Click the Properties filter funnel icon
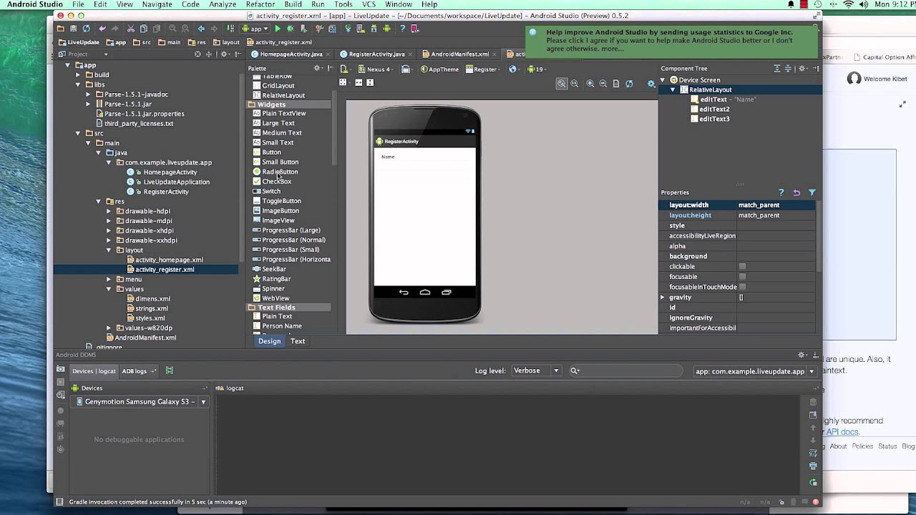 point(812,192)
